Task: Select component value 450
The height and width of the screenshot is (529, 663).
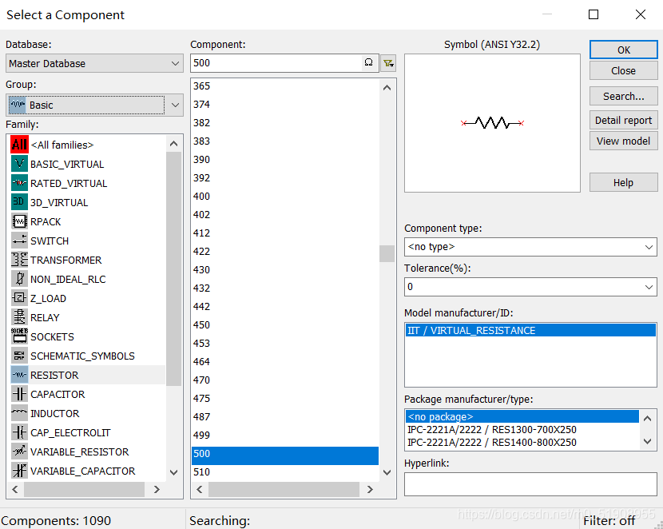Action: click(285, 324)
